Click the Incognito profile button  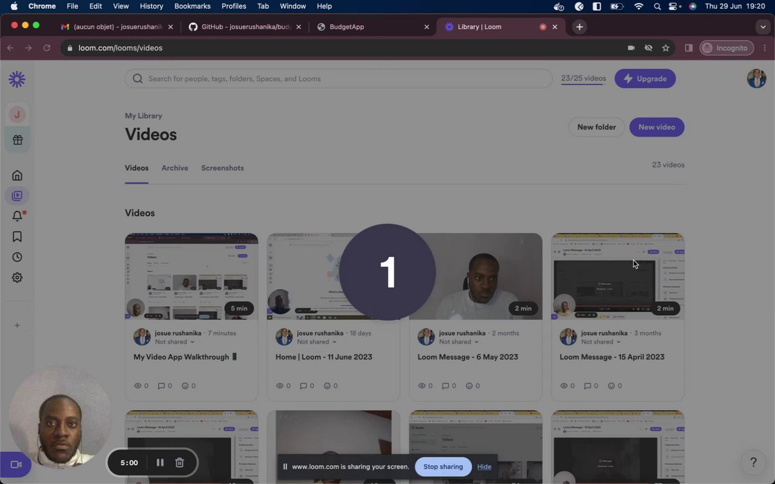click(725, 48)
